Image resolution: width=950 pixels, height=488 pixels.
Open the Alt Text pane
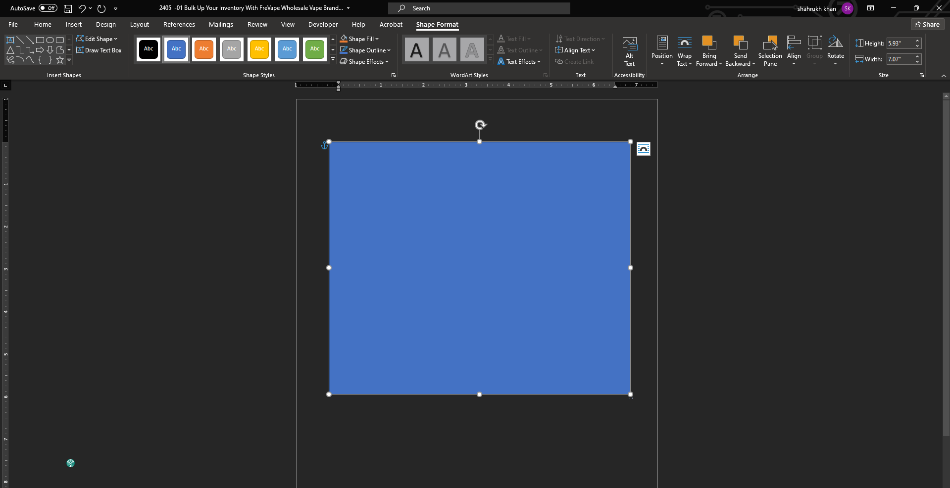pos(629,51)
